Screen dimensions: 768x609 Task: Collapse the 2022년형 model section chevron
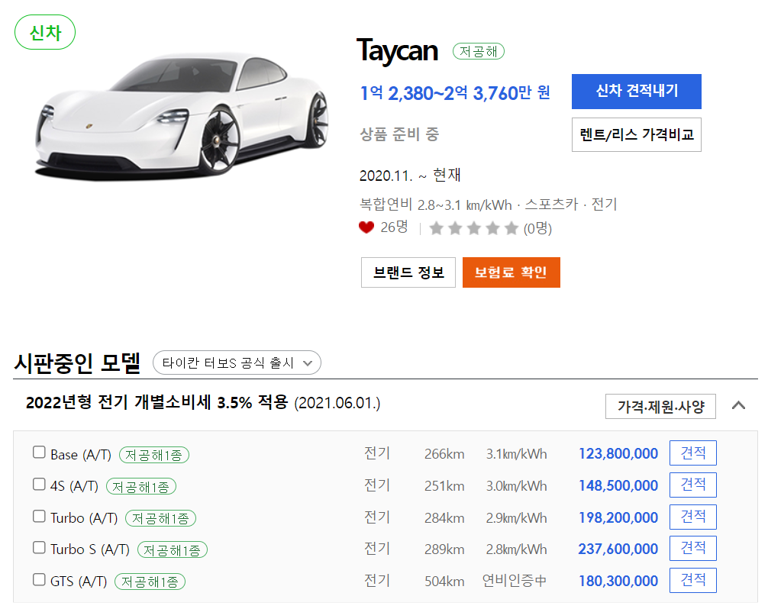tap(739, 405)
